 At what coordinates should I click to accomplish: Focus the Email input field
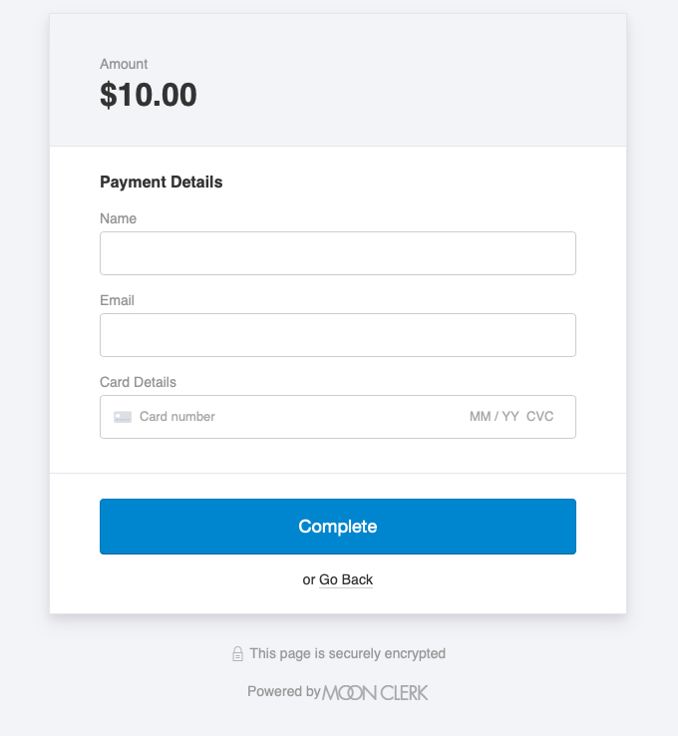(x=337, y=335)
